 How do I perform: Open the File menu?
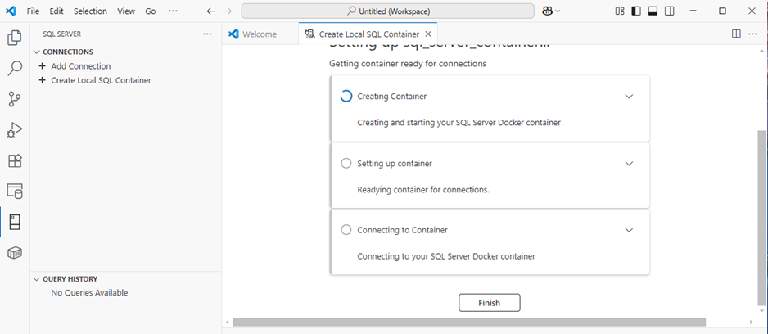(33, 11)
